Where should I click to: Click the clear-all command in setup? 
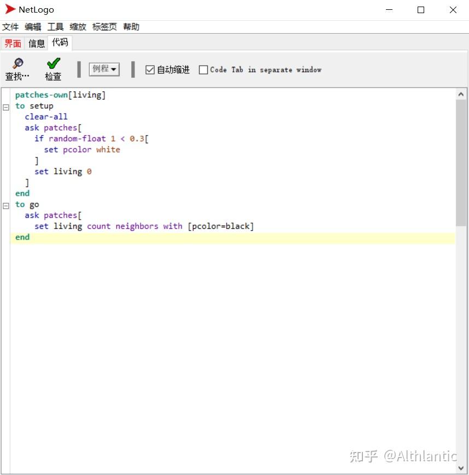tap(46, 117)
